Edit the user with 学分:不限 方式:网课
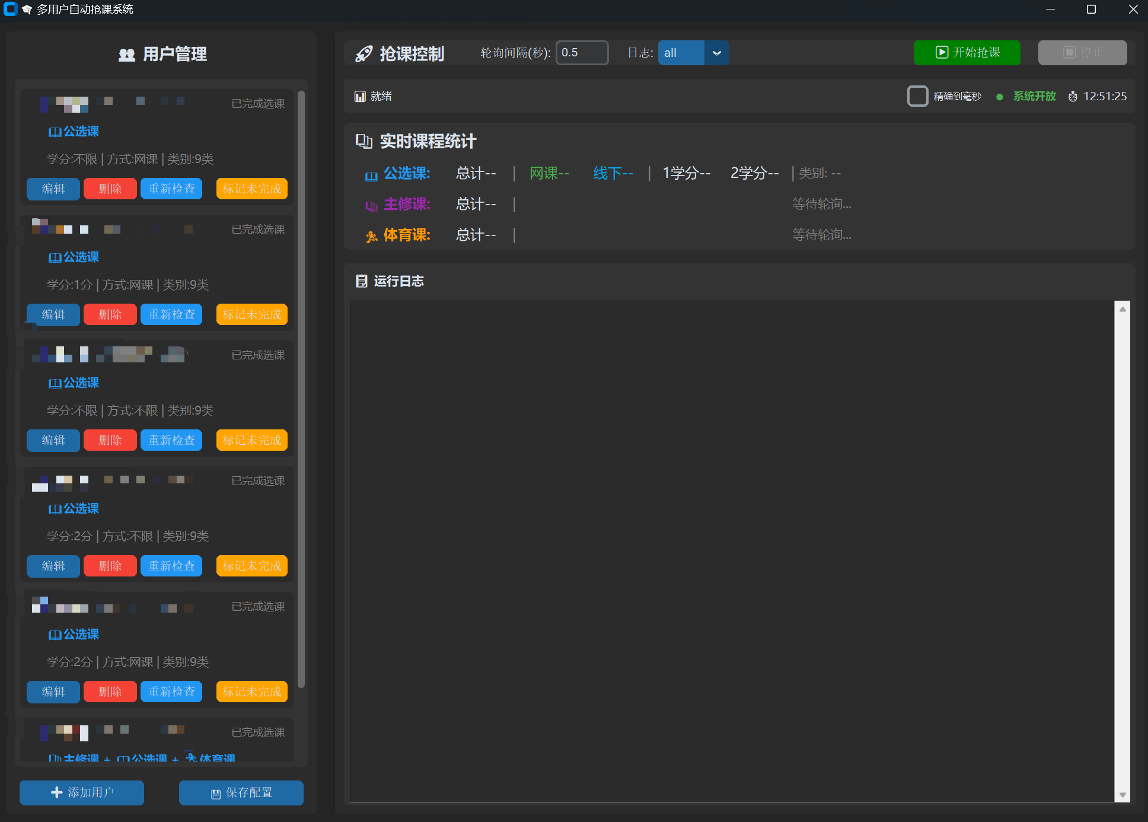 coord(53,189)
